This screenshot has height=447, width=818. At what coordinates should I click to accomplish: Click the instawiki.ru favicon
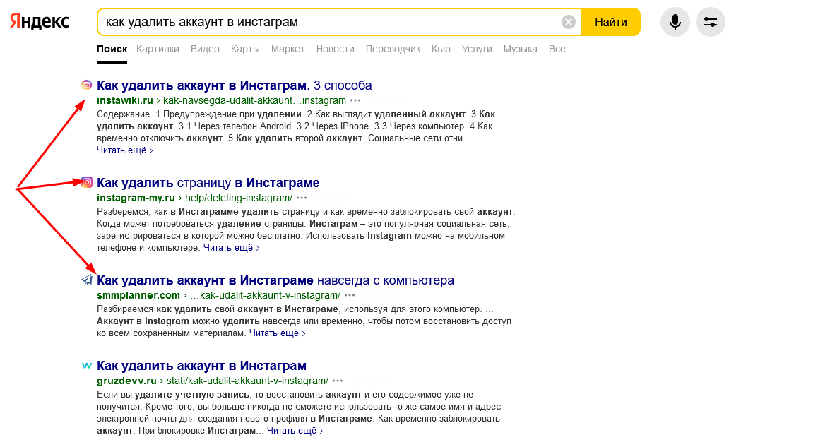pos(87,85)
